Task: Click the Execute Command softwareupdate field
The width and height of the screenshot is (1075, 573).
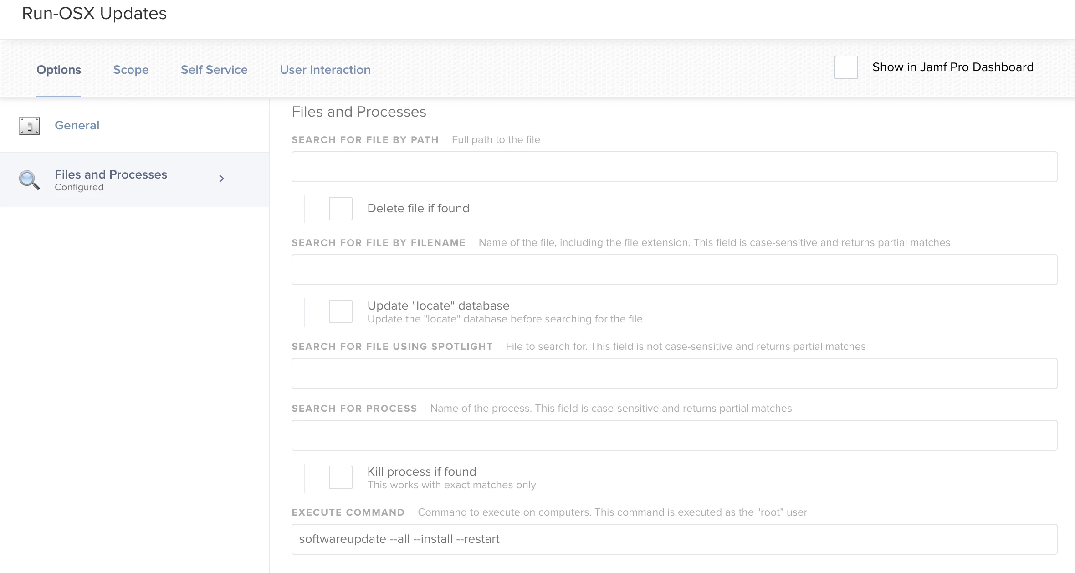Action: [x=674, y=539]
